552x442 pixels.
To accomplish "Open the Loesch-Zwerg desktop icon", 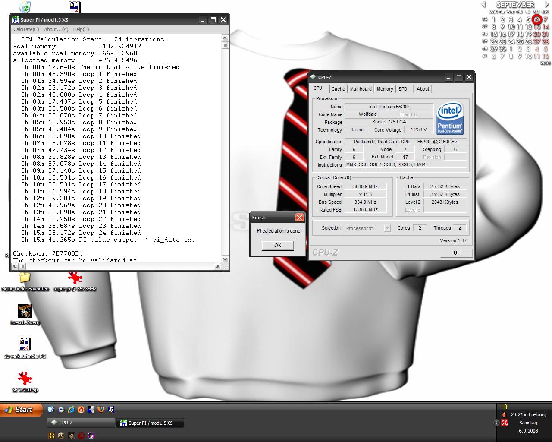I will point(25,311).
